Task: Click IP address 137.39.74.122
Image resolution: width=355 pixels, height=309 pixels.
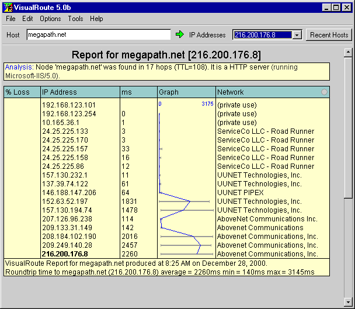Action: (x=65, y=184)
